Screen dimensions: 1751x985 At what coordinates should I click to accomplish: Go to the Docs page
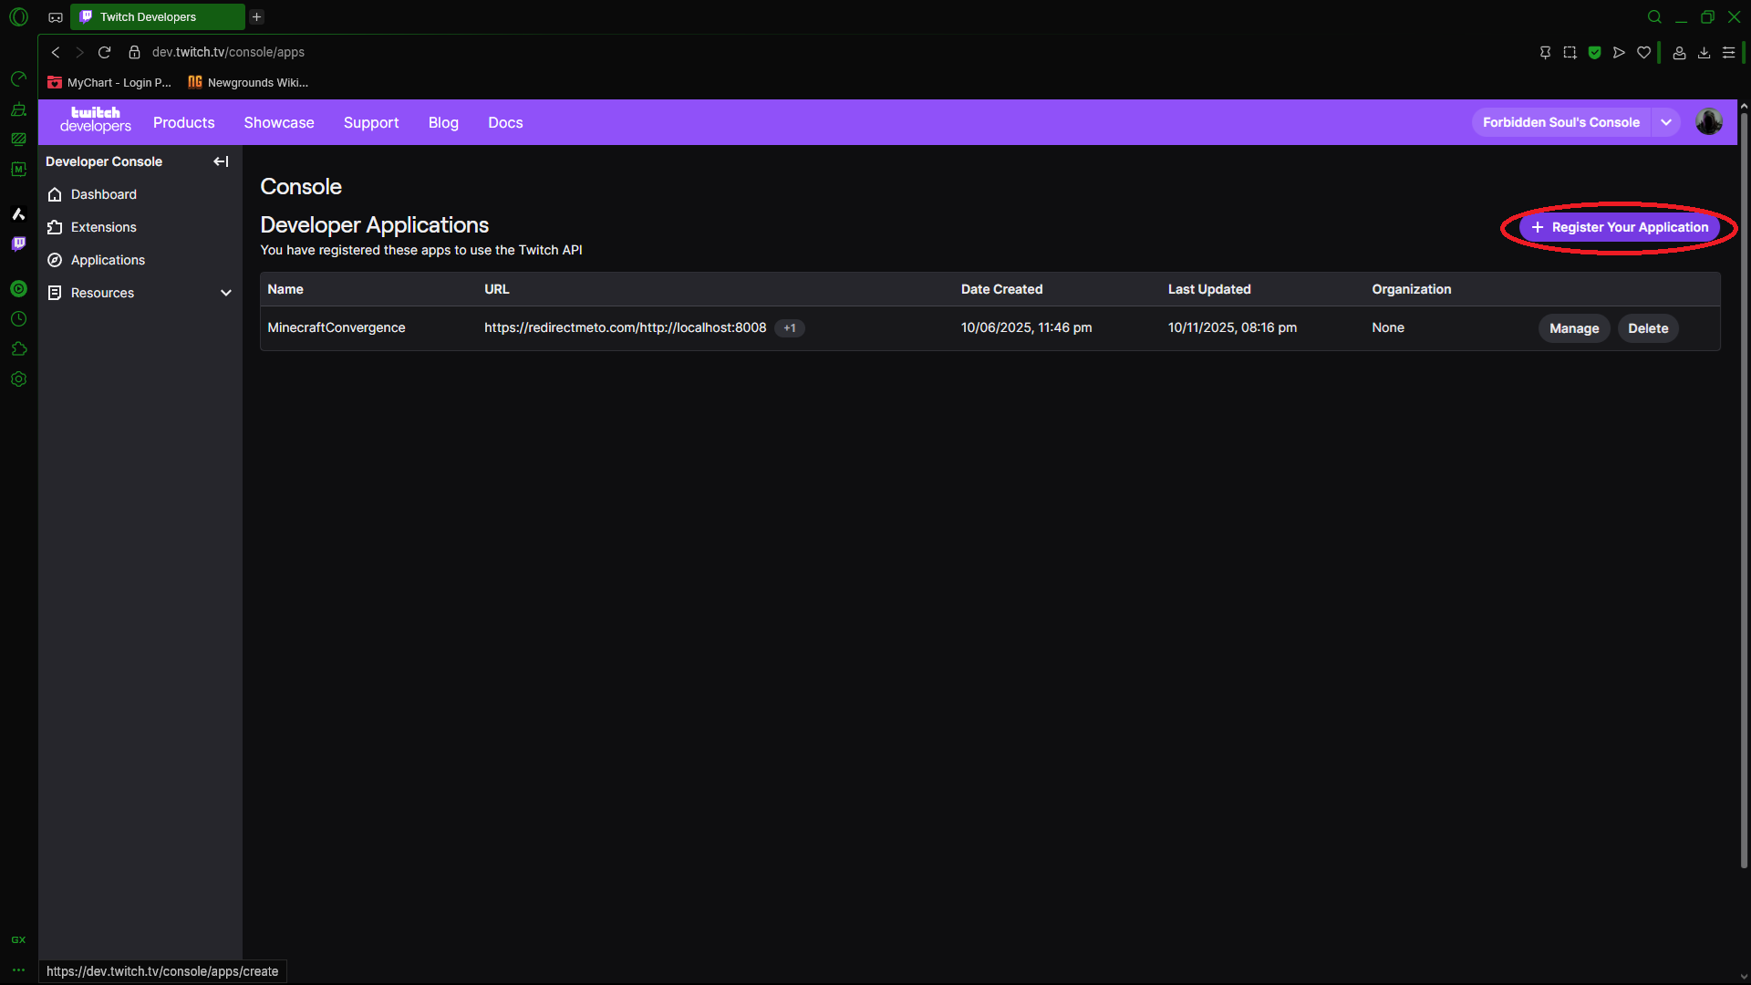505,122
